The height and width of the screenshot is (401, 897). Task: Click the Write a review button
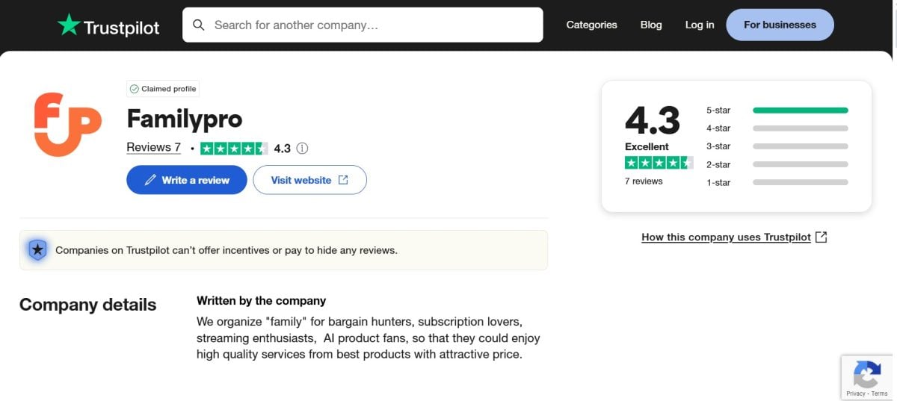pos(186,180)
